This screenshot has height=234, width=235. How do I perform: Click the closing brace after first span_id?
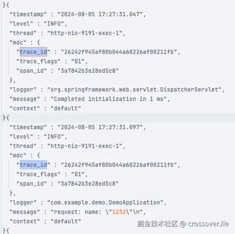pyautogui.click(x=11, y=80)
